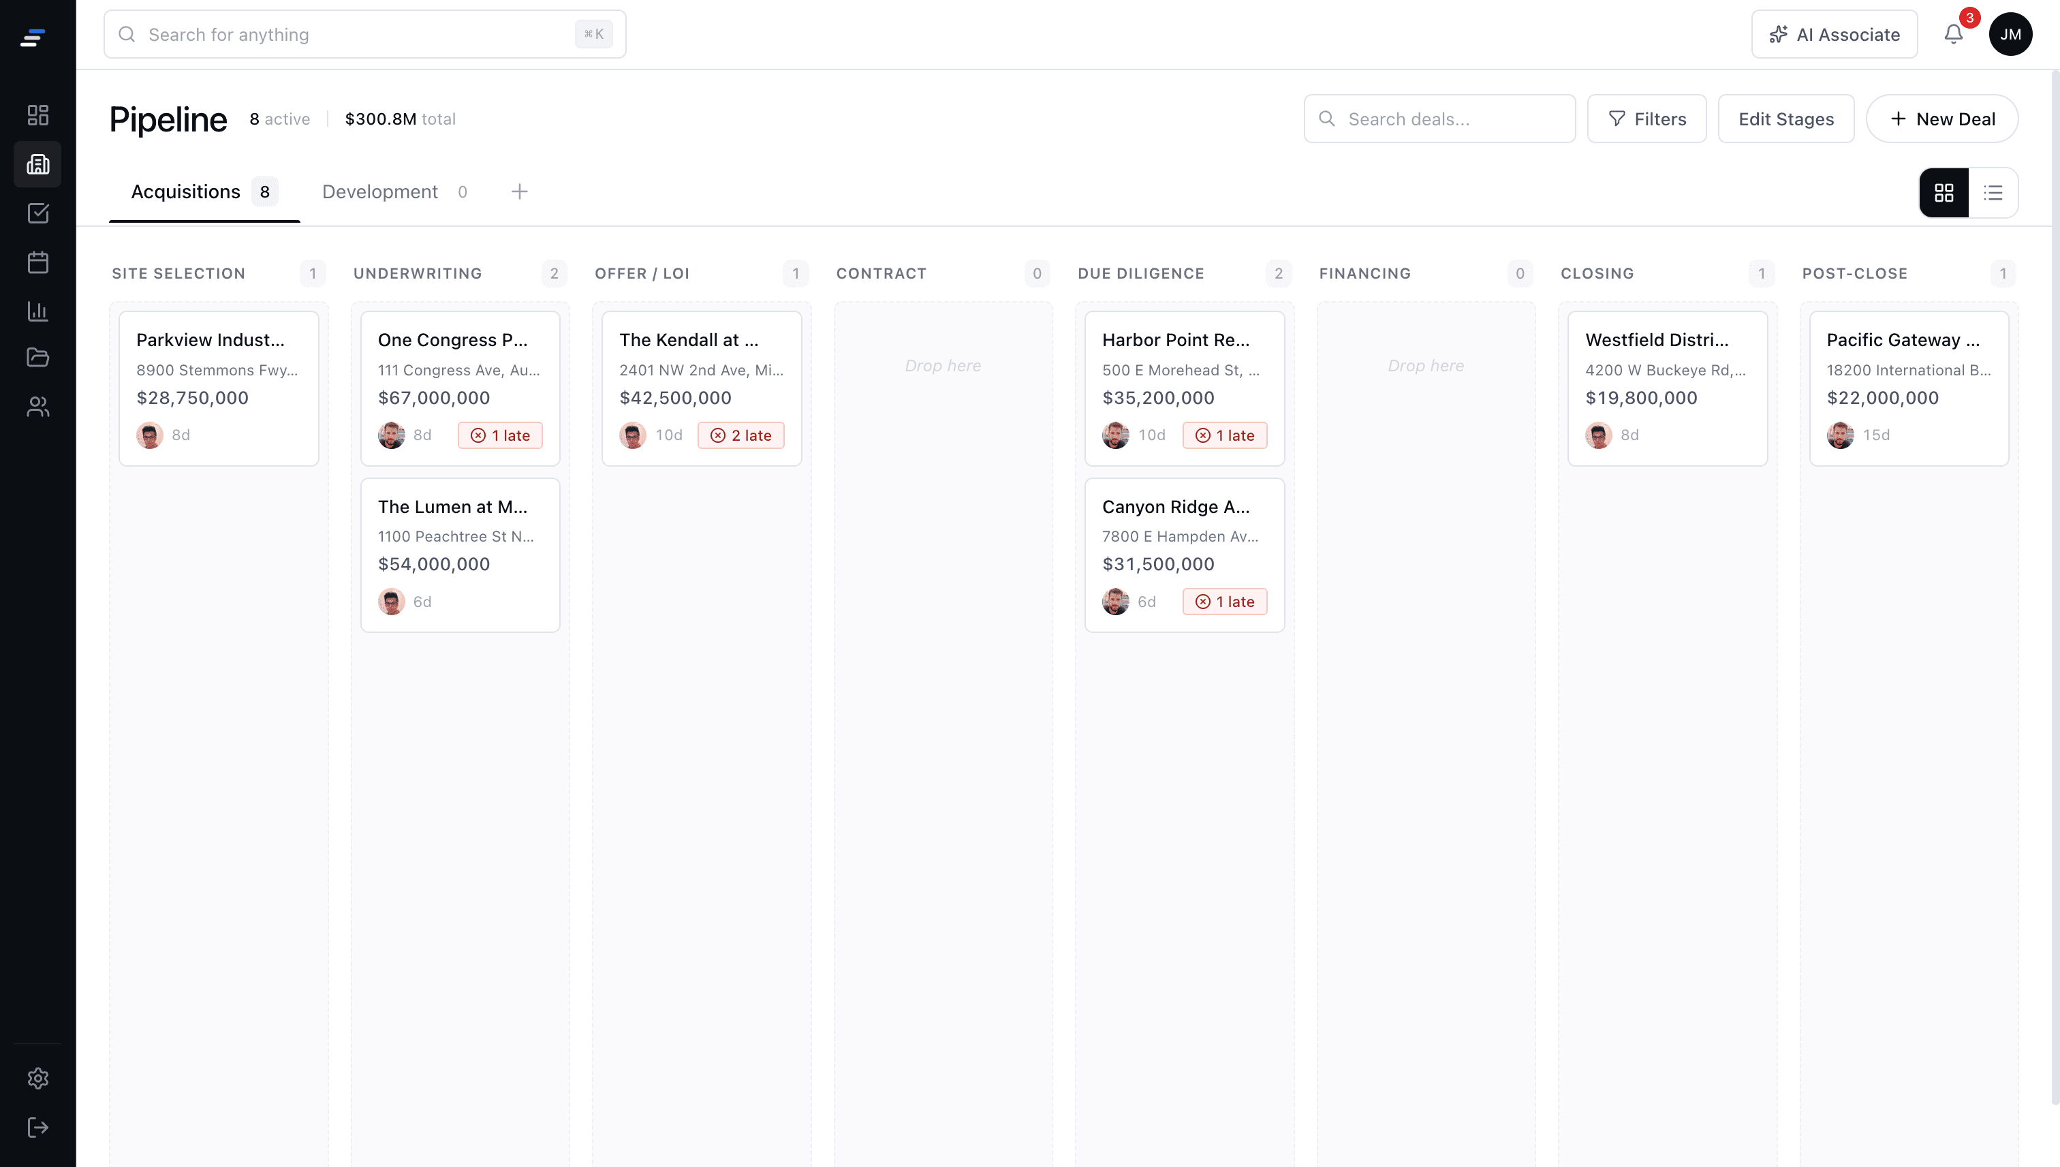Open the dashboard grid icon in sidebar
The height and width of the screenshot is (1167, 2060).
tap(37, 114)
